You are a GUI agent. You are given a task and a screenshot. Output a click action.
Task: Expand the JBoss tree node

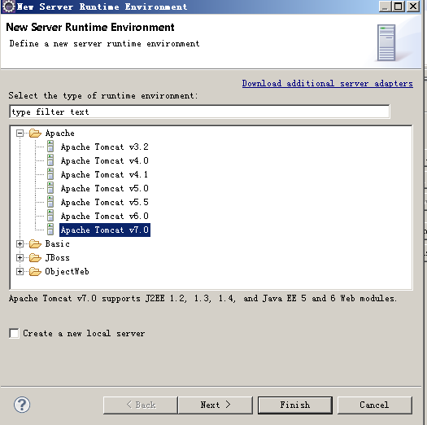(20, 257)
